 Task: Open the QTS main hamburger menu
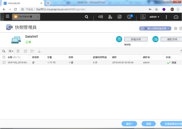[x=7, y=16]
